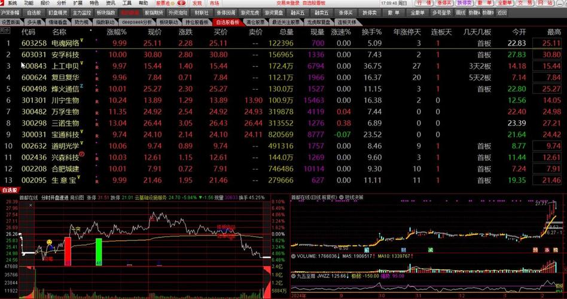This screenshot has width=567, height=299.
Task: Sort list by 涨幅% column header
Action: [x=116, y=32]
